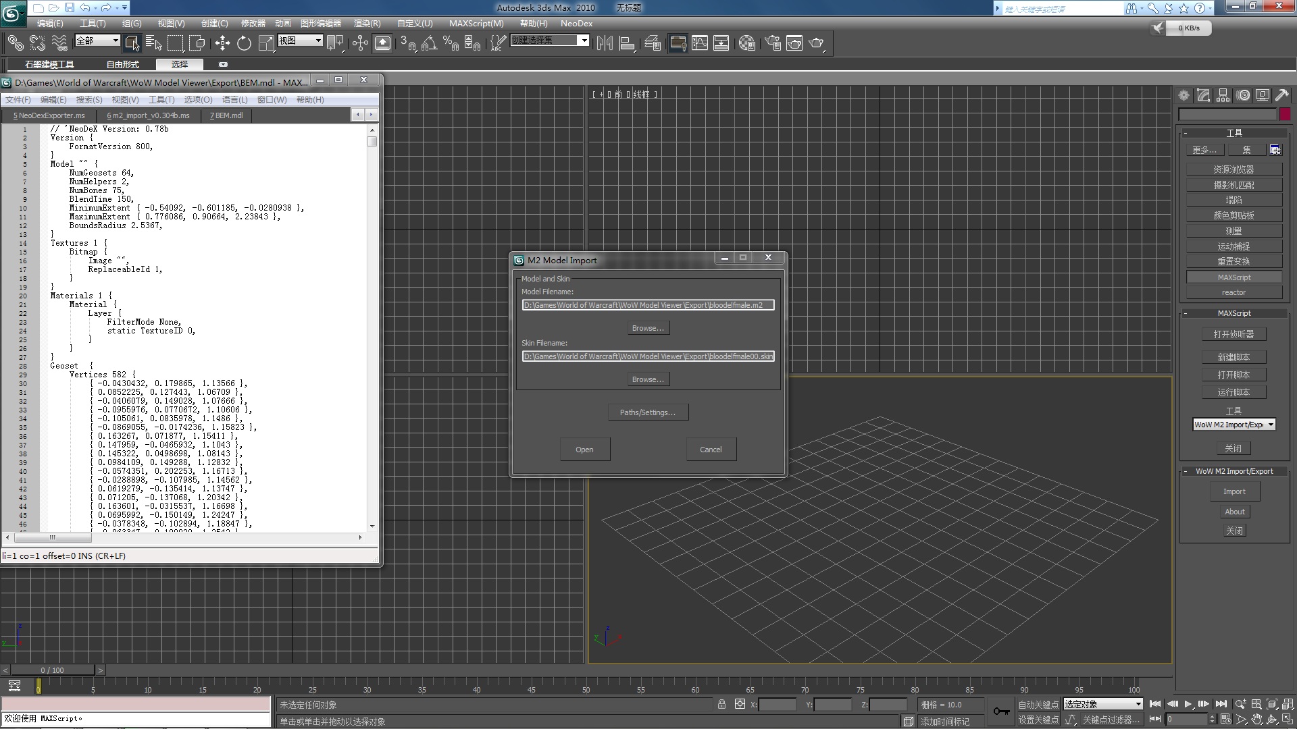Click the Open button in M2 Model Import

(585, 449)
